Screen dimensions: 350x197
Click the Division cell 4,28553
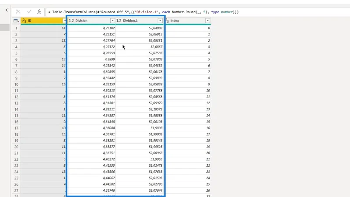(91, 53)
